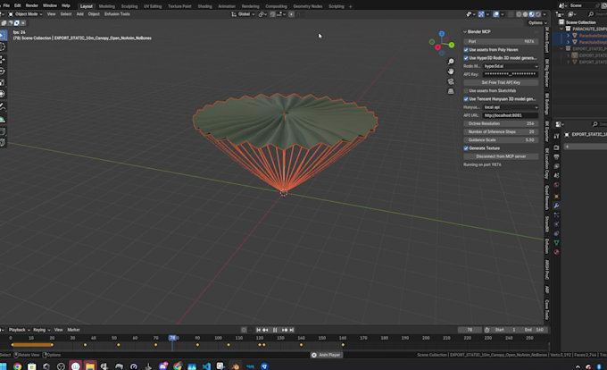This screenshot has height=370, width=607.
Task: Click the Output properties tab icon
Action: pyautogui.click(x=556, y=157)
